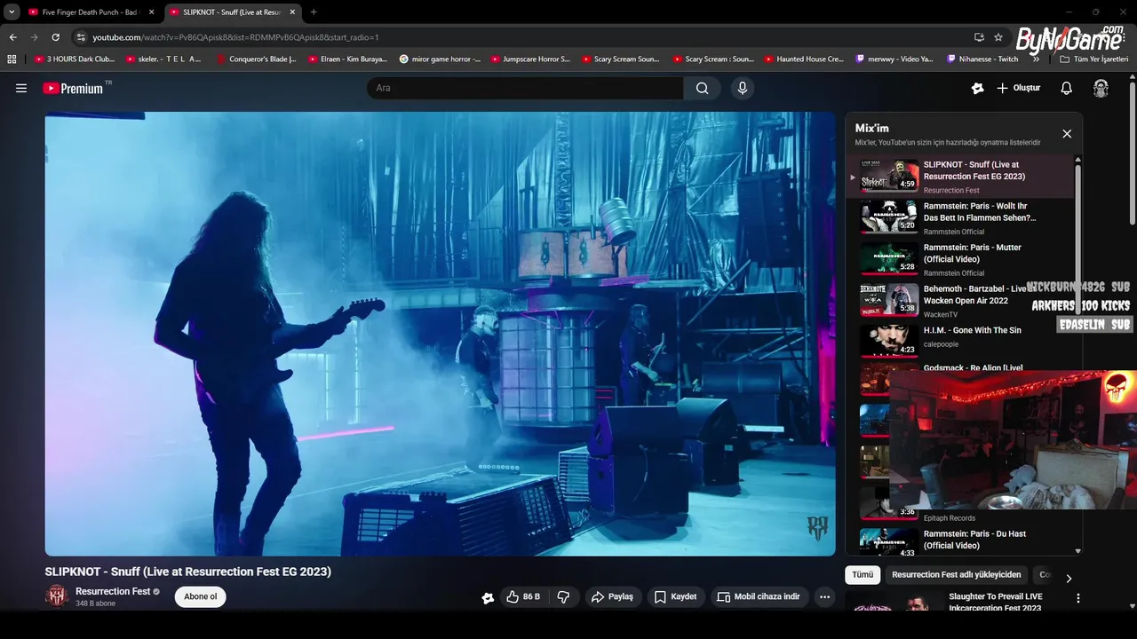Image resolution: width=1137 pixels, height=639 pixels.
Task: Open Resurrection Fest channel name link
Action: tap(113, 591)
